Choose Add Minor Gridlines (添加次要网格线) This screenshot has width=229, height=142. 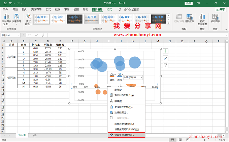[x=126, y=124]
